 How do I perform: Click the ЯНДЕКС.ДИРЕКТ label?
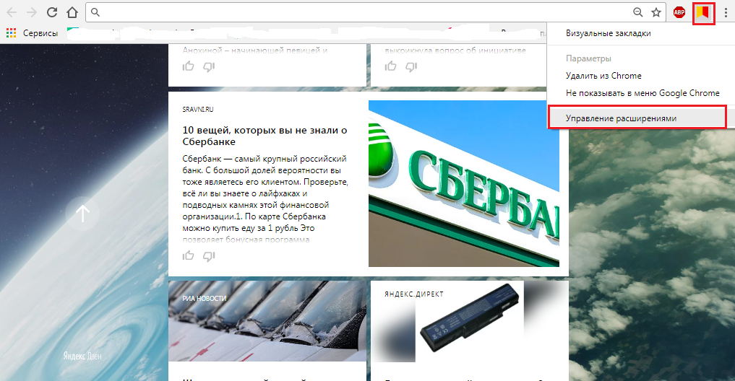tap(414, 294)
